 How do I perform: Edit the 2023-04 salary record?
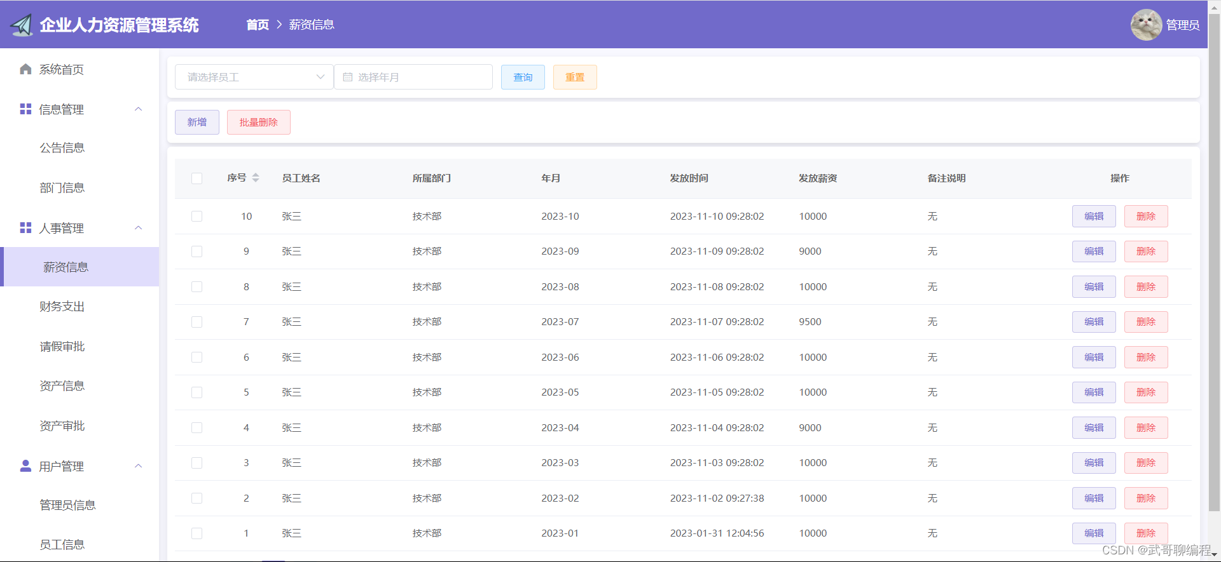1094,428
